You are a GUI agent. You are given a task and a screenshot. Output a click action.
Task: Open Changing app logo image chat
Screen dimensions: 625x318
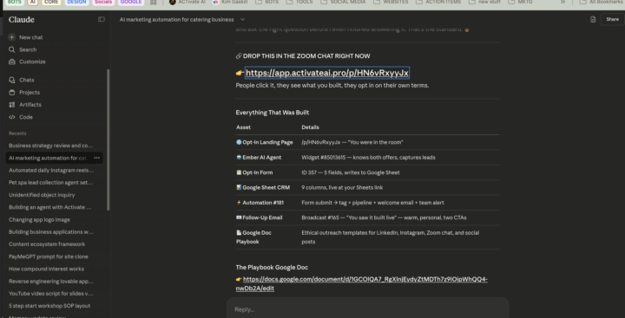(39, 220)
